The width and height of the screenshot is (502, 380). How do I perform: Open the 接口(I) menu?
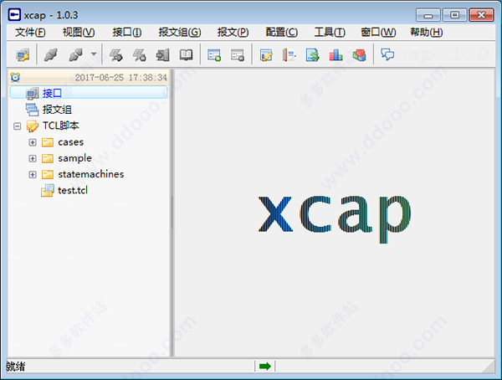pyautogui.click(x=127, y=32)
